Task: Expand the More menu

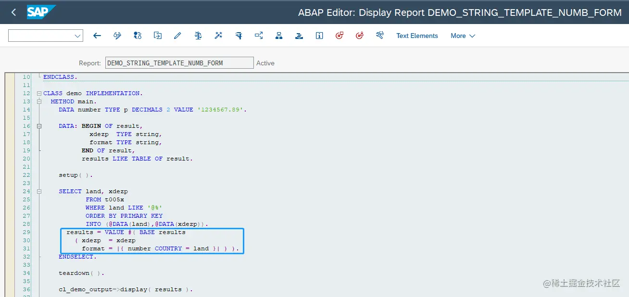Action: pyautogui.click(x=463, y=36)
